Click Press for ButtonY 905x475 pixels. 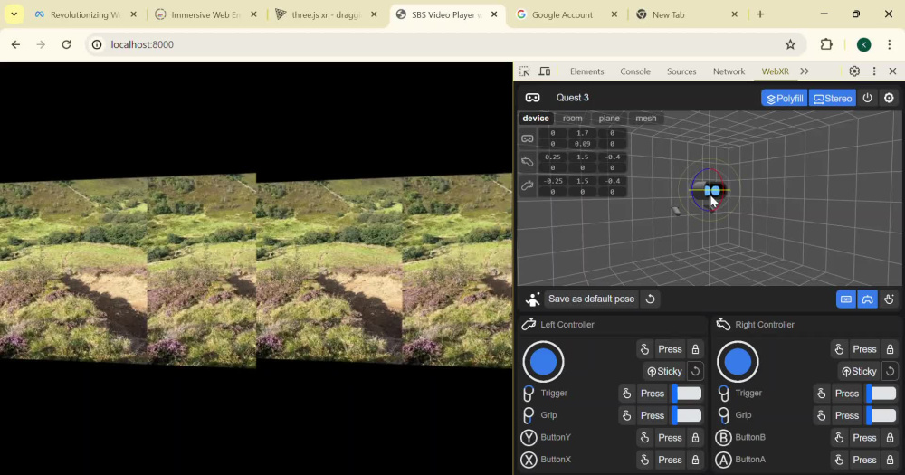pos(670,438)
